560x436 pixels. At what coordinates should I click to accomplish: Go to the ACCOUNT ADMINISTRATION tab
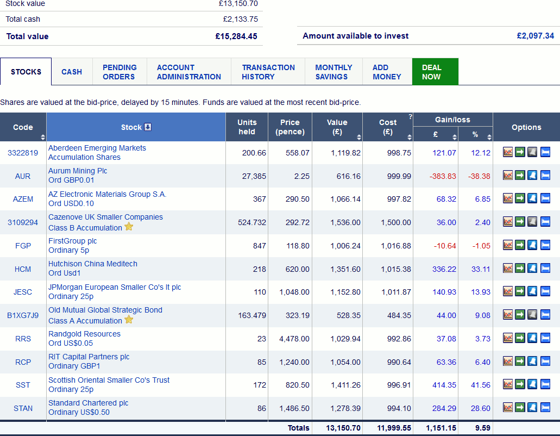(189, 72)
